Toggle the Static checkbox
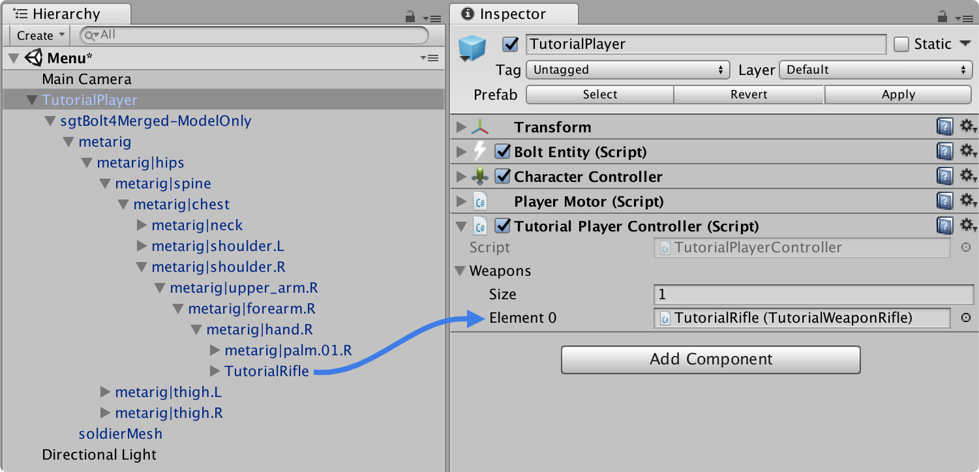Screen dimensions: 979x472 (901, 44)
